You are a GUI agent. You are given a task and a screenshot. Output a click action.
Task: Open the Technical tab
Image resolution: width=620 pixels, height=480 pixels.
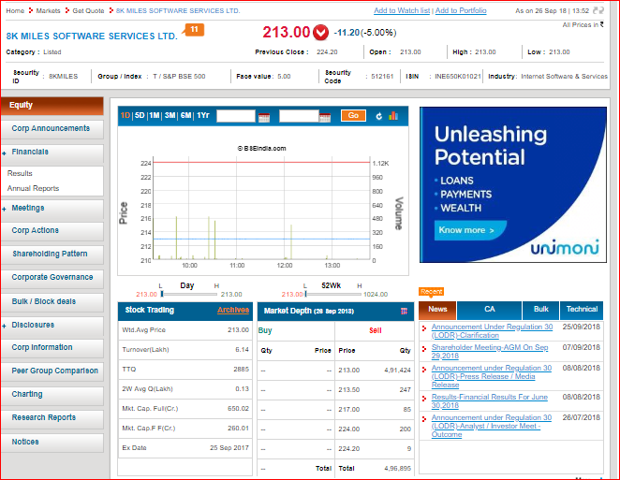pyautogui.click(x=582, y=309)
